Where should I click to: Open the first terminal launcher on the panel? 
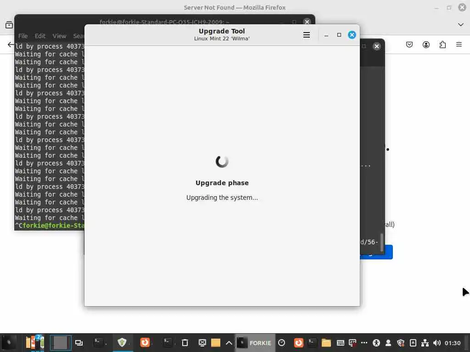coord(99,342)
